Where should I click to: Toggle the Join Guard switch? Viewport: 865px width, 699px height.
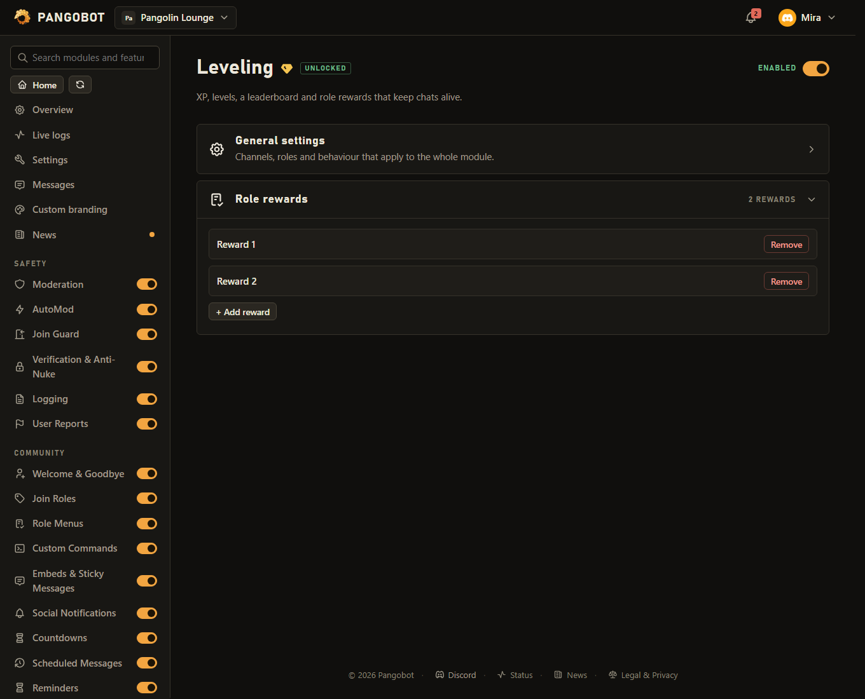coord(147,334)
